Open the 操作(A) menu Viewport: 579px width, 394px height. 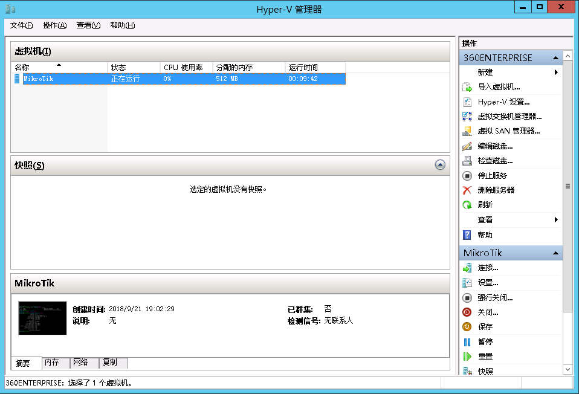click(x=54, y=25)
